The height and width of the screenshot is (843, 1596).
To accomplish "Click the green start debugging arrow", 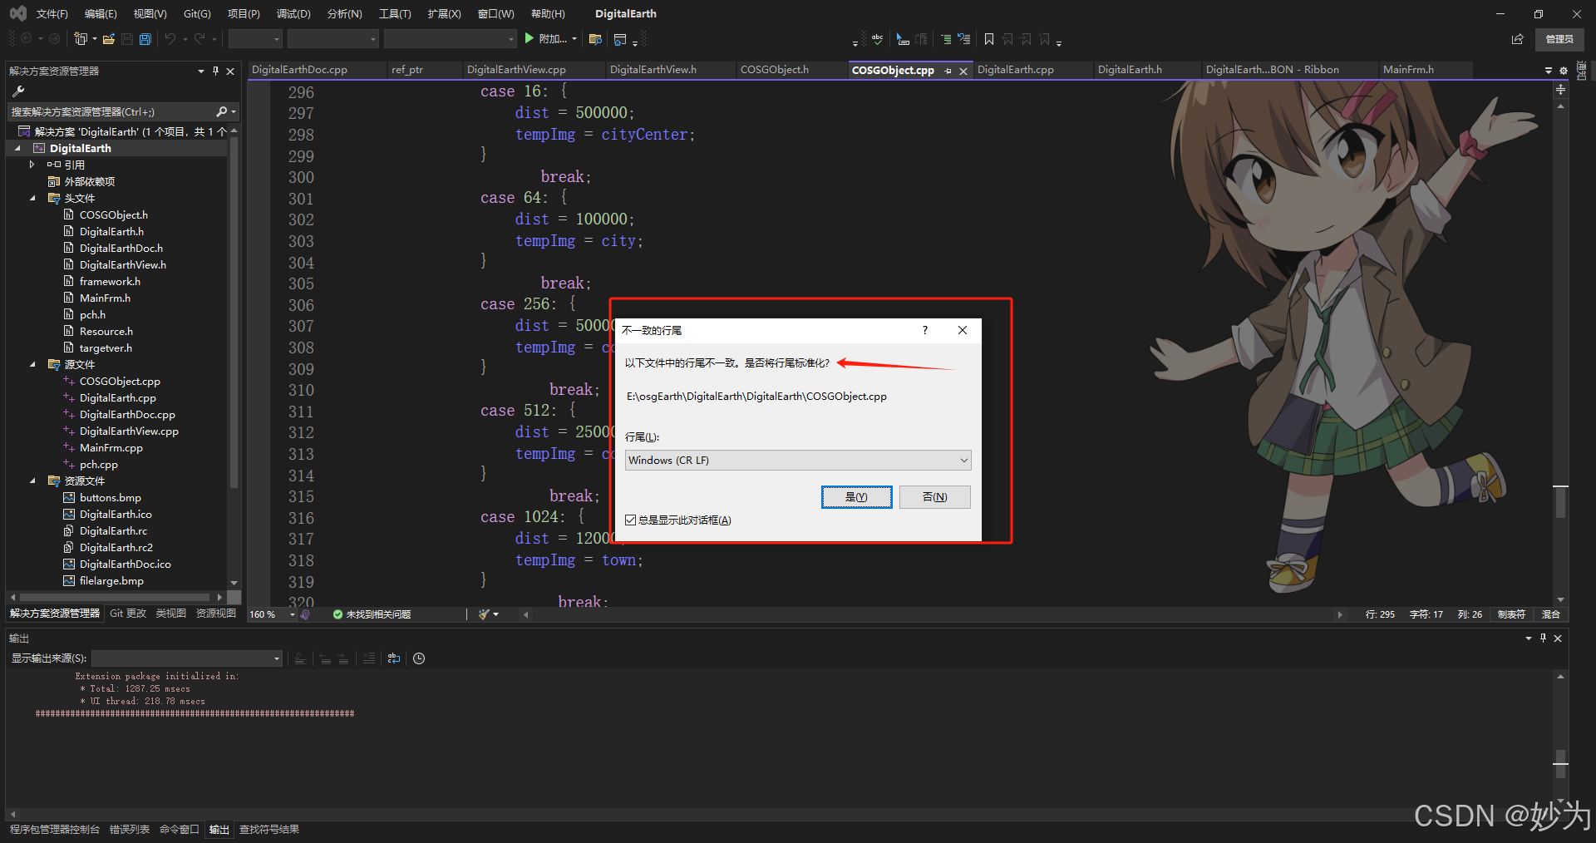I will (530, 38).
